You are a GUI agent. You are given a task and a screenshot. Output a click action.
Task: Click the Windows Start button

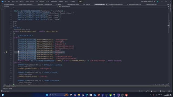pyautogui.click(x=47, y=95)
